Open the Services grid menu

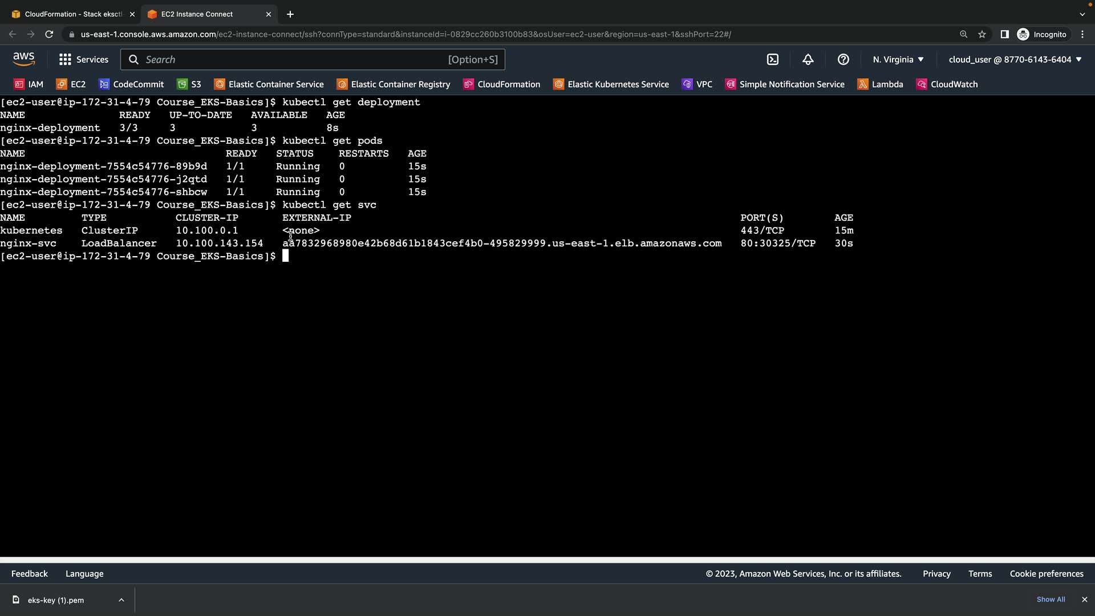(x=83, y=59)
